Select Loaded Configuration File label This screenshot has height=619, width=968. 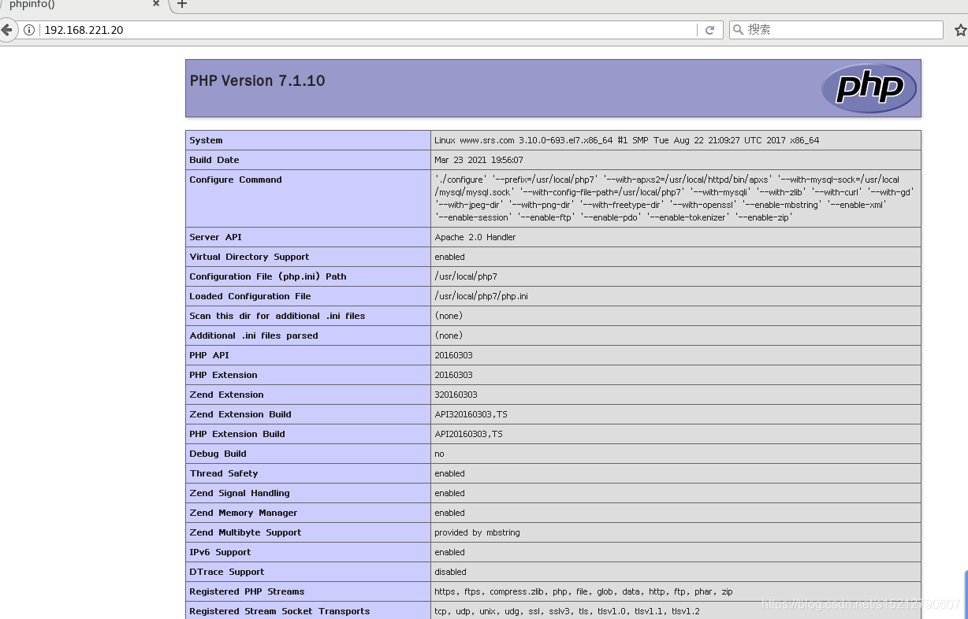pyautogui.click(x=250, y=296)
